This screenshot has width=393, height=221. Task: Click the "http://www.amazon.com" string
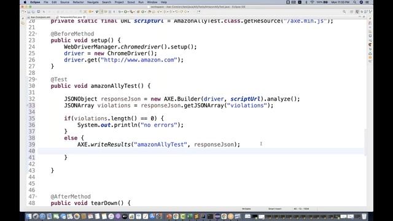[139, 60]
